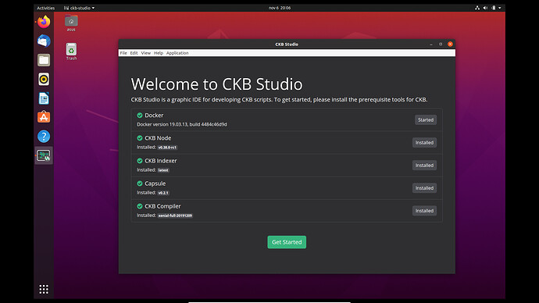539x303 pixels.
Task: Open the File menu
Action: click(x=123, y=53)
